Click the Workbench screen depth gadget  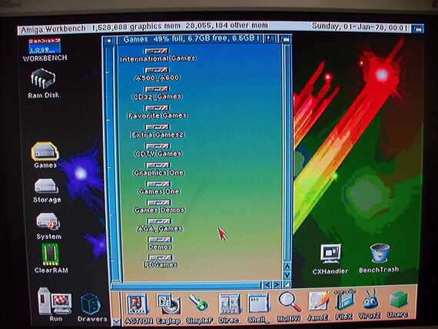coord(418,28)
